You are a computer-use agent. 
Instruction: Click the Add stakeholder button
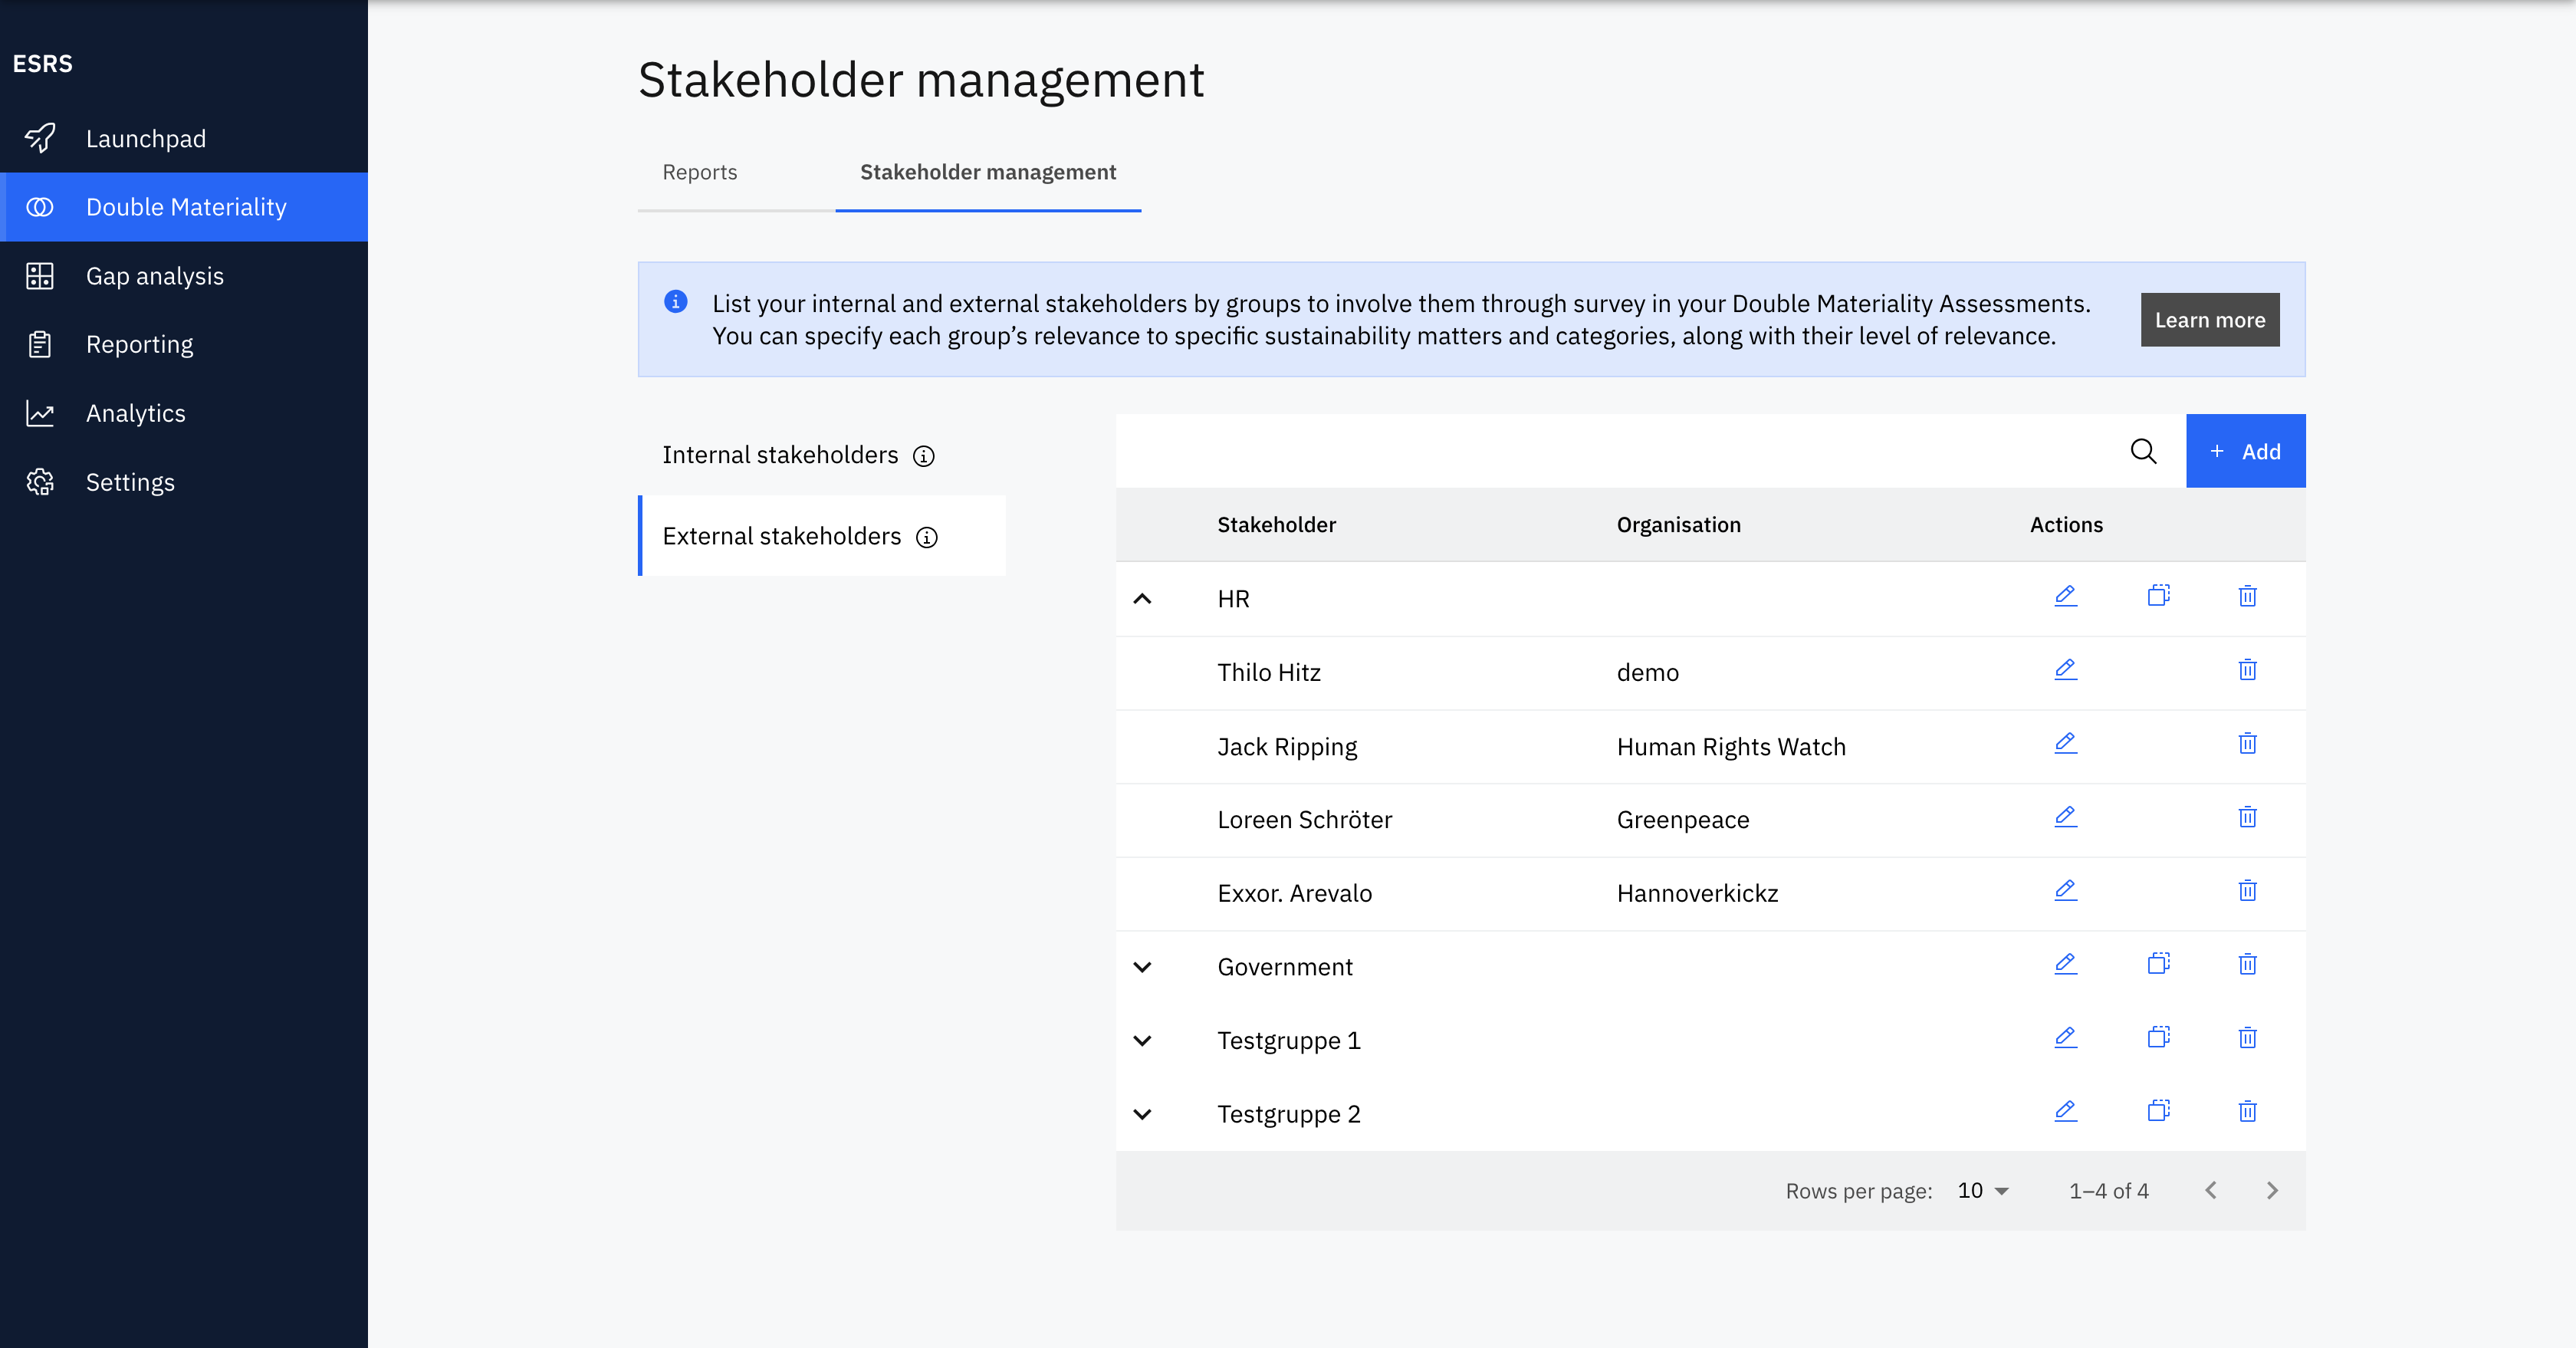2245,451
